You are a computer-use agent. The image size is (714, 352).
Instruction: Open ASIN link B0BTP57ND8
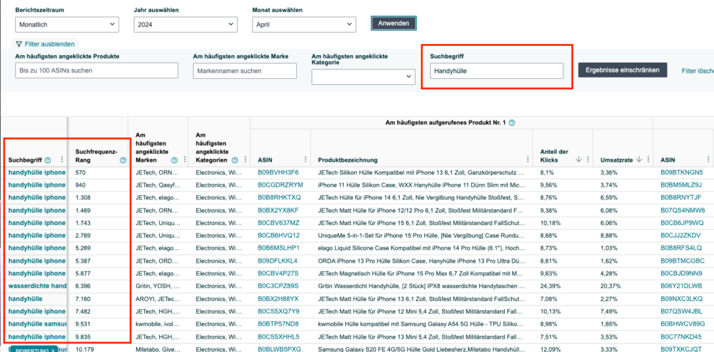tap(278, 323)
